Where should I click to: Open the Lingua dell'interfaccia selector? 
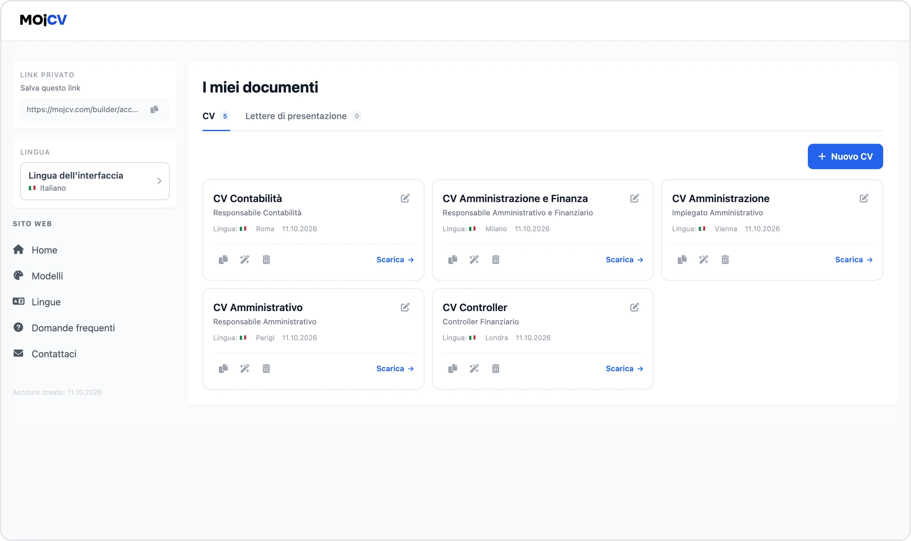point(95,181)
